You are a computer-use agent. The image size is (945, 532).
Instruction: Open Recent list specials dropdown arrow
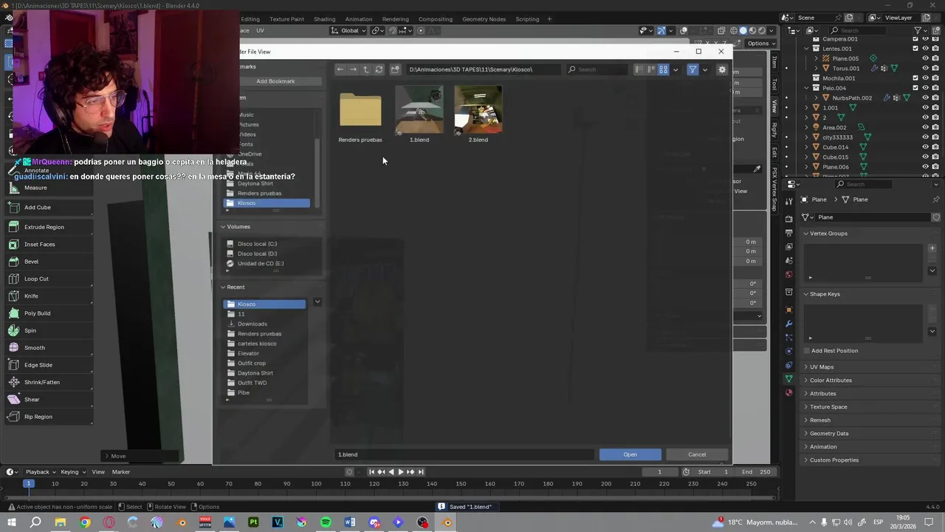pos(317,302)
